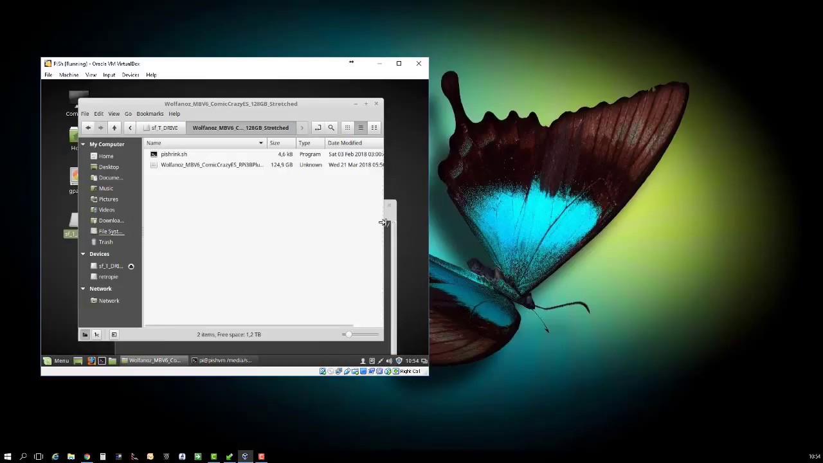The image size is (823, 463).
Task: Eject the sf_T_DRIVE device
Action: tap(131, 266)
